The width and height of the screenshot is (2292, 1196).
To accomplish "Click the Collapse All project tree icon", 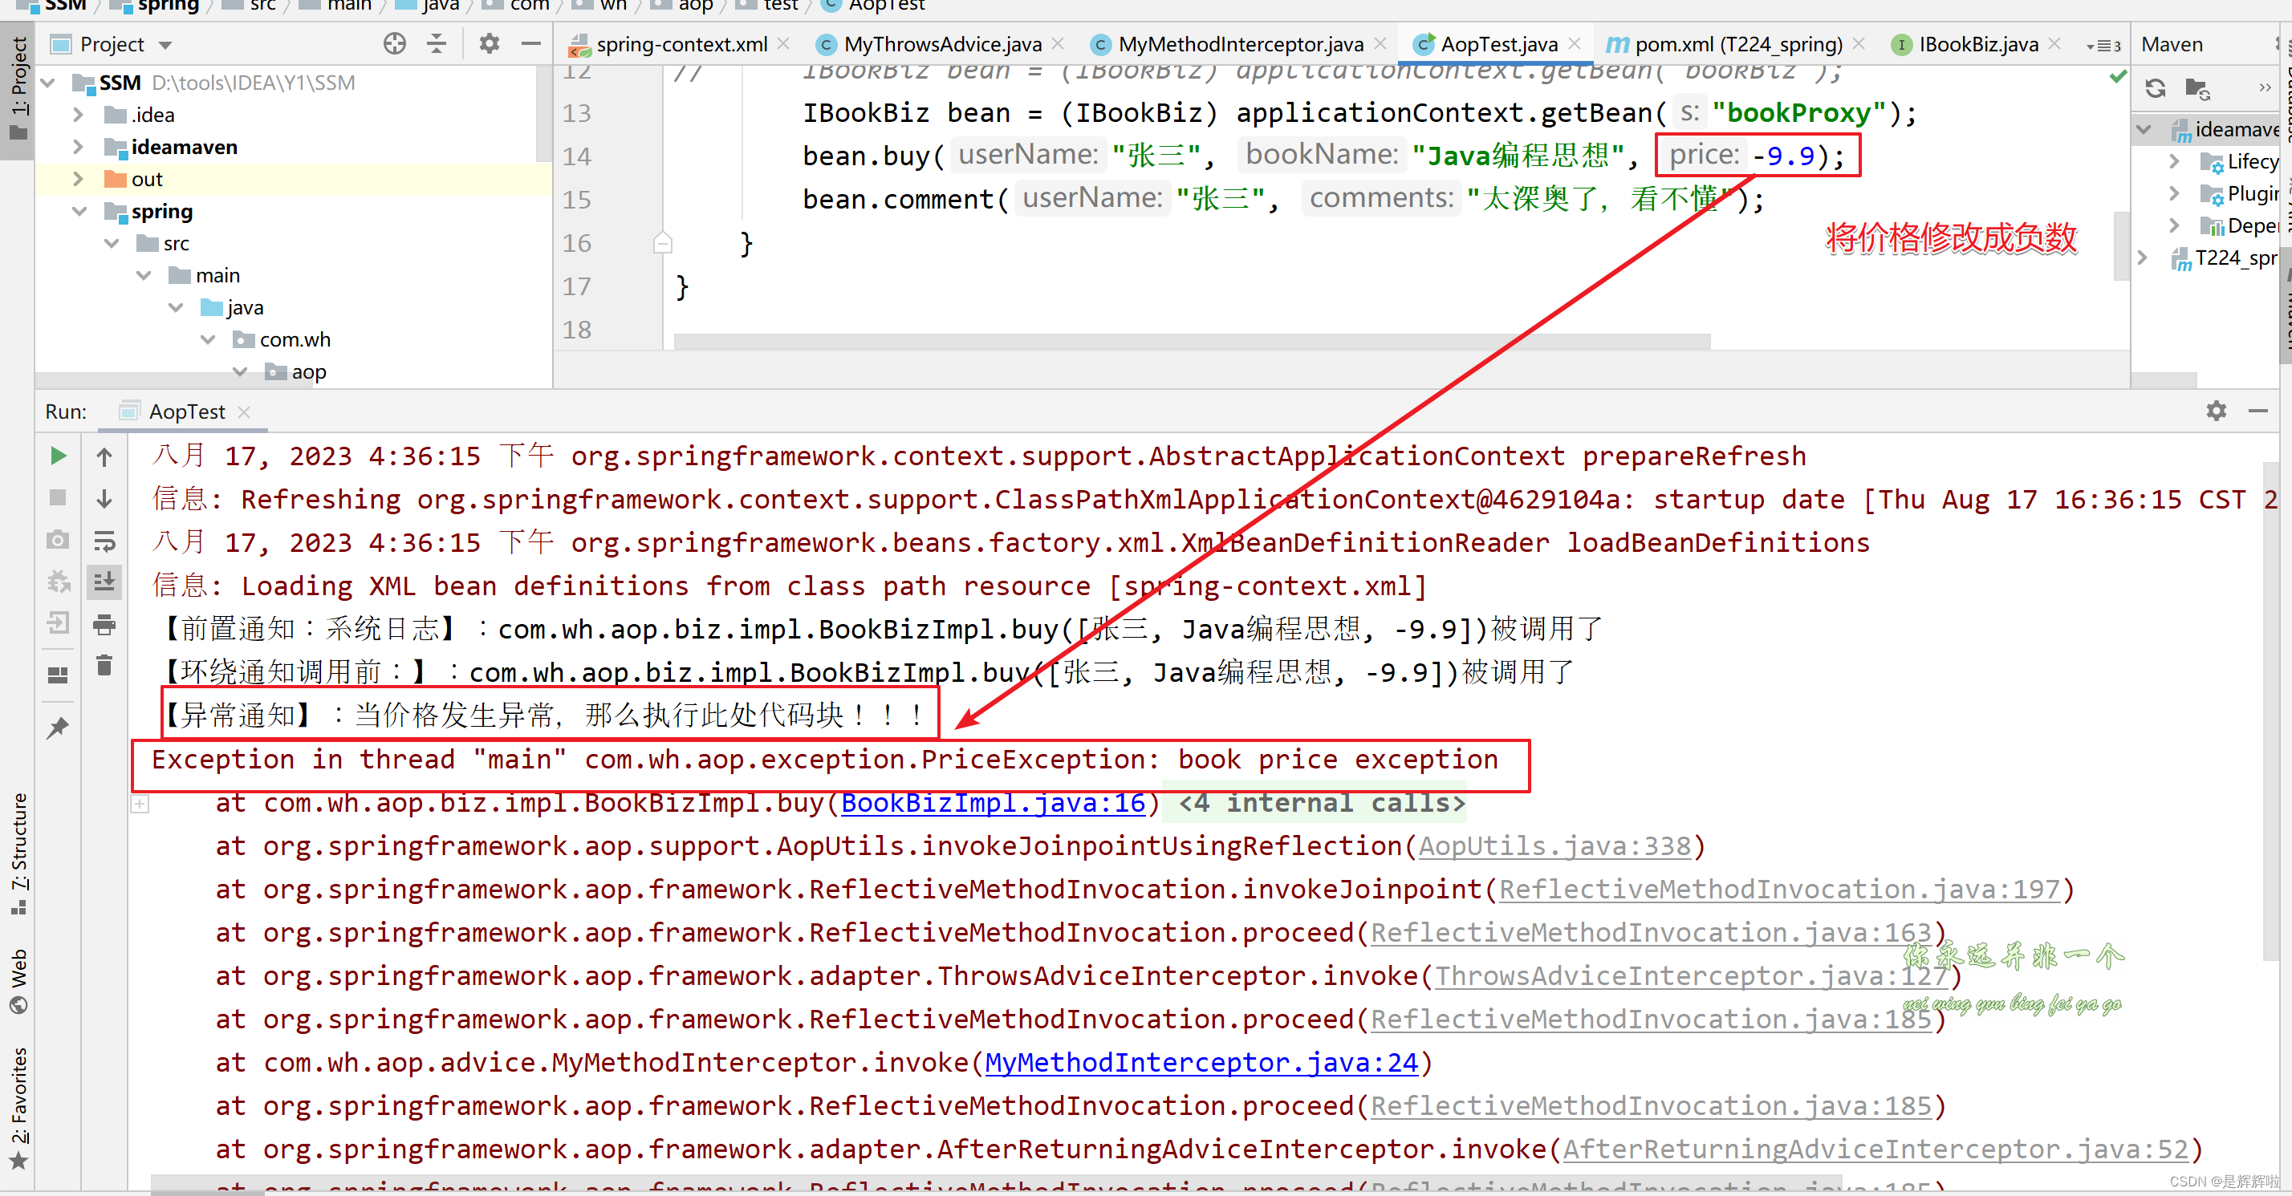I will pyautogui.click(x=437, y=43).
